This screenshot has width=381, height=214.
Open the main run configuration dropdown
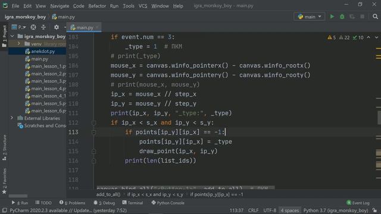pyautogui.click(x=310, y=17)
